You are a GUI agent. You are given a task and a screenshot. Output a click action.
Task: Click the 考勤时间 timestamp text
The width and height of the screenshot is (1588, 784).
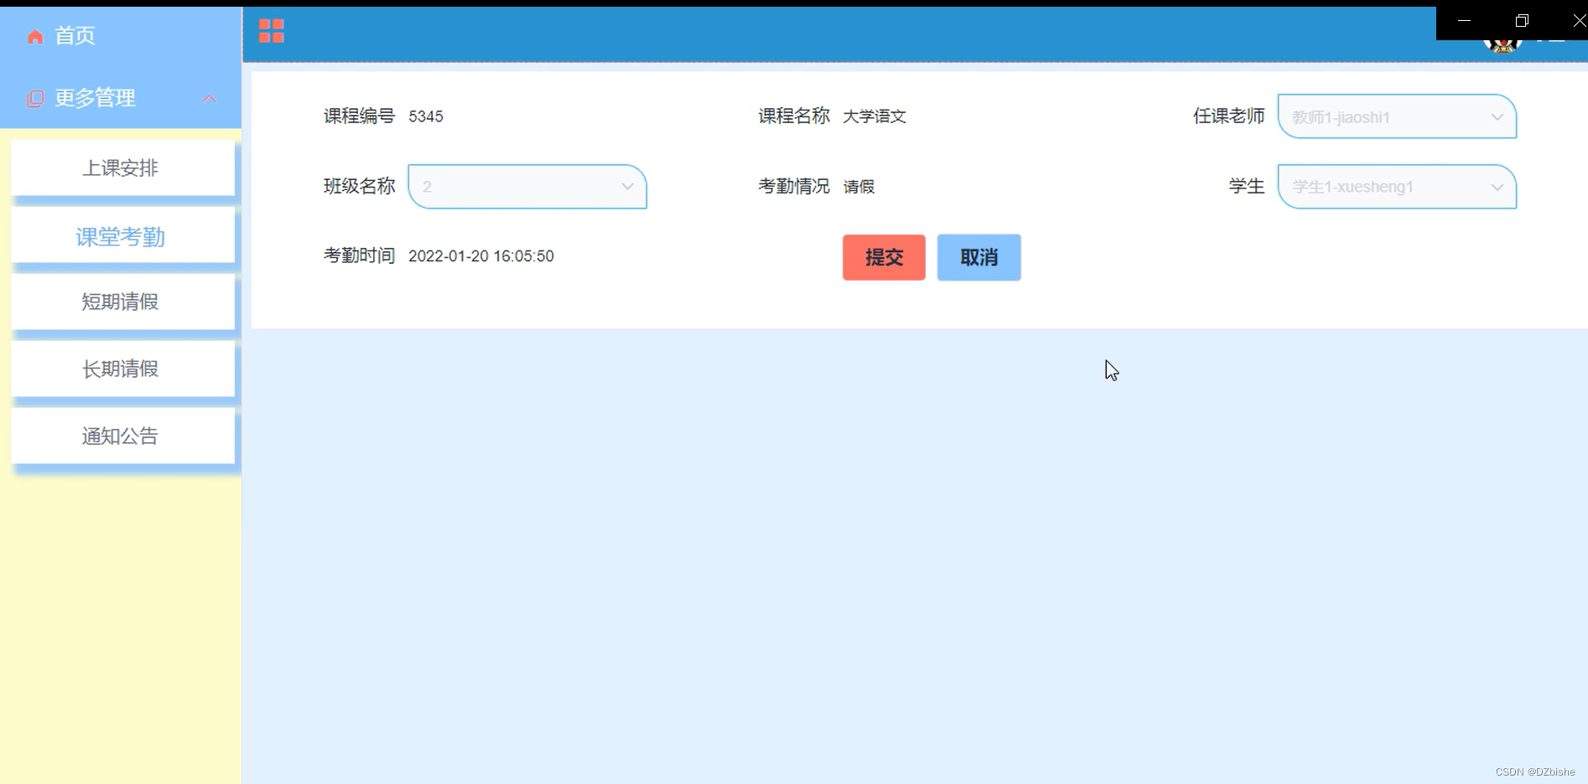tap(480, 255)
